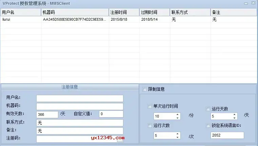The height and width of the screenshot is (146, 258).
Task: Enable 锁定系统语言ID checkbox
Action: tap(208, 126)
